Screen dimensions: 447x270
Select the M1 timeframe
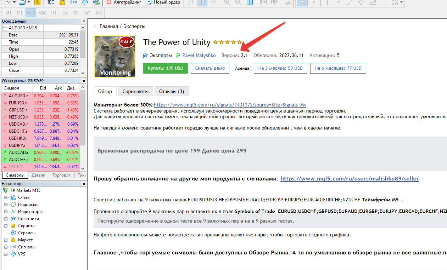click(9, 13)
